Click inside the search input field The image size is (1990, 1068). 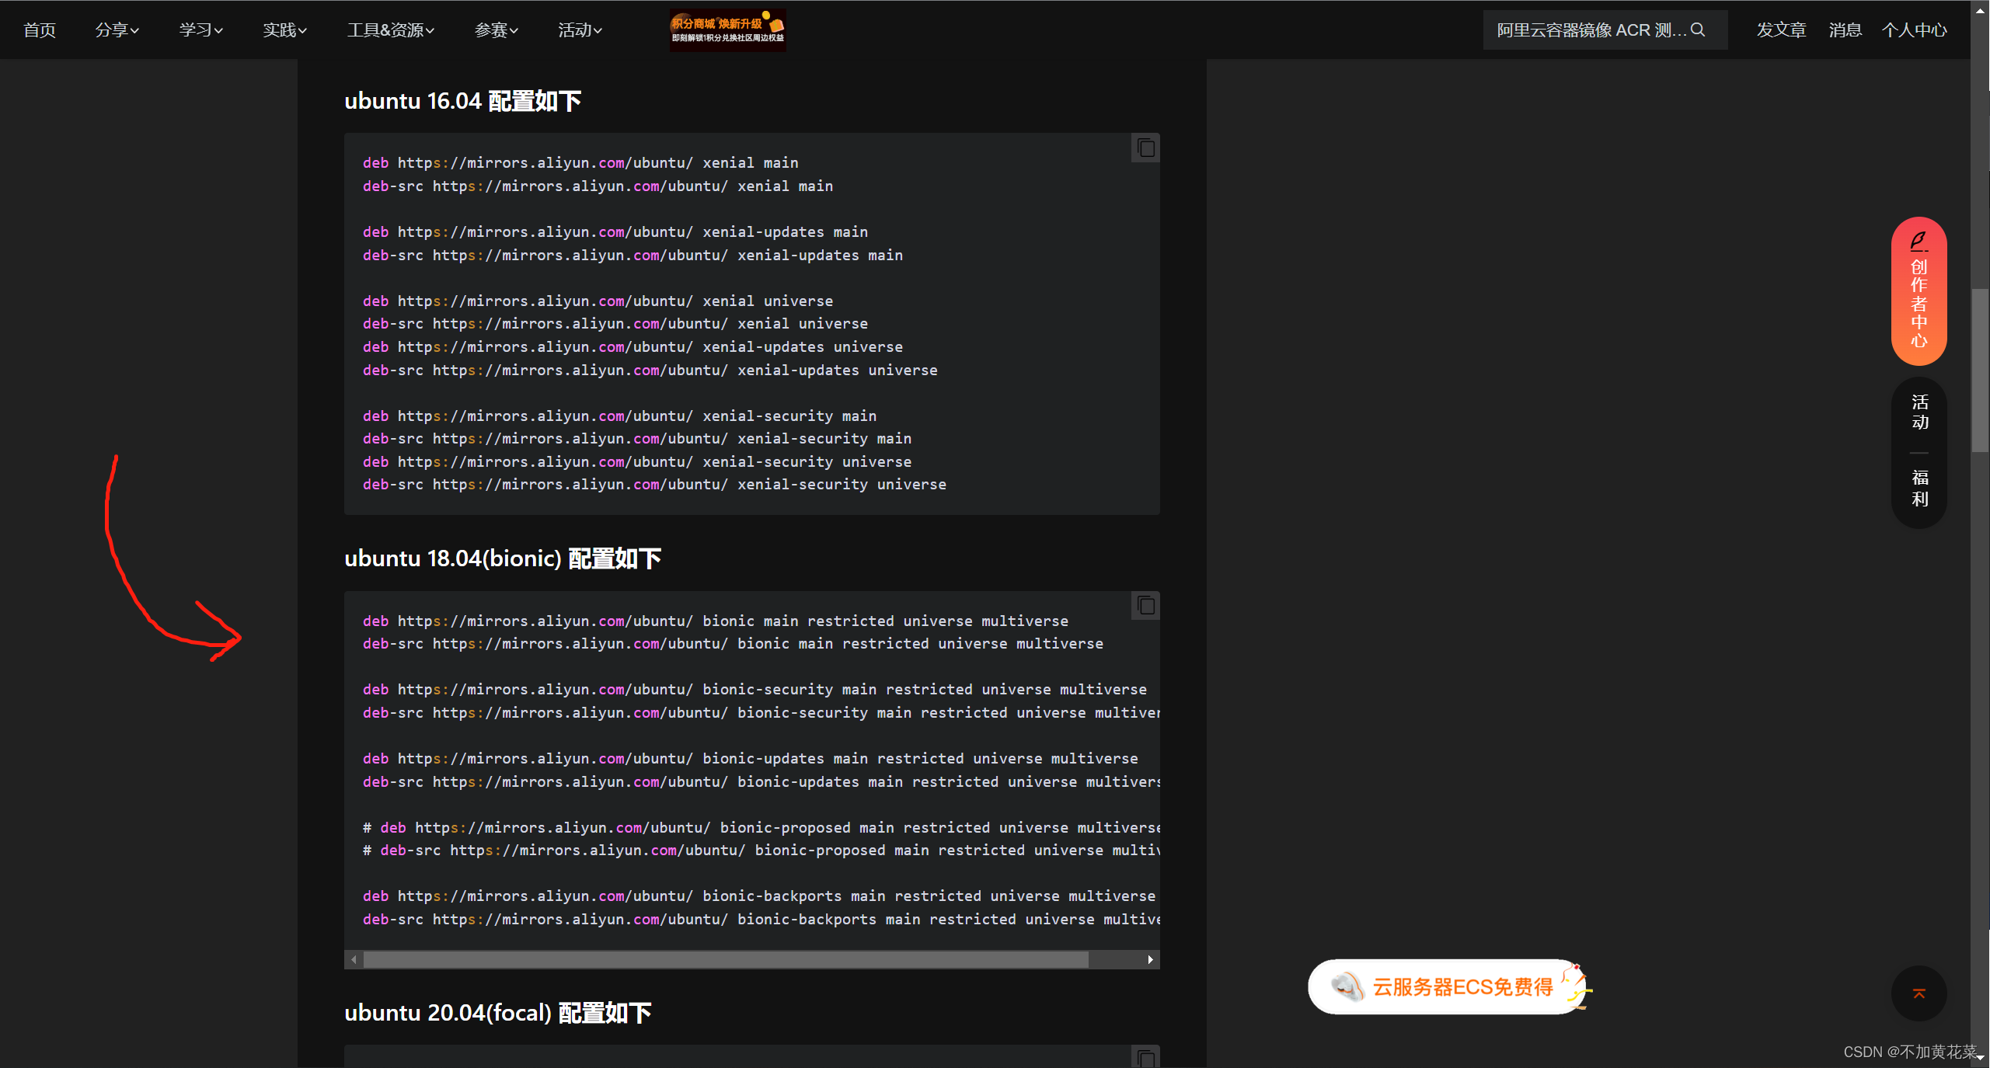[x=1585, y=30]
